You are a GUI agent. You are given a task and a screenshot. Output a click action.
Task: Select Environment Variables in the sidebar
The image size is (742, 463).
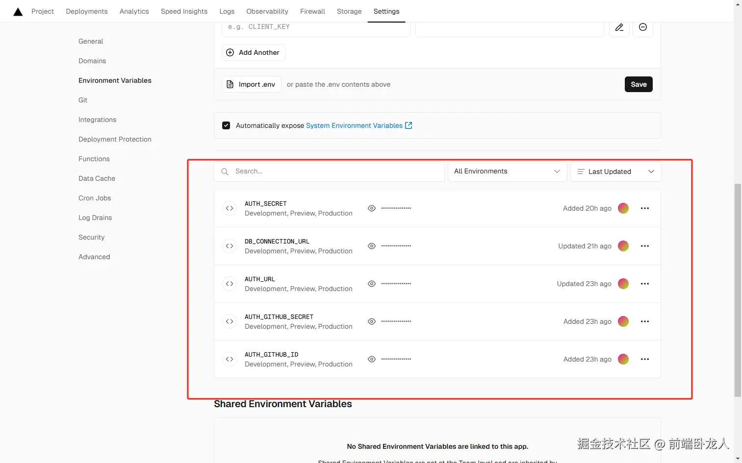(115, 80)
